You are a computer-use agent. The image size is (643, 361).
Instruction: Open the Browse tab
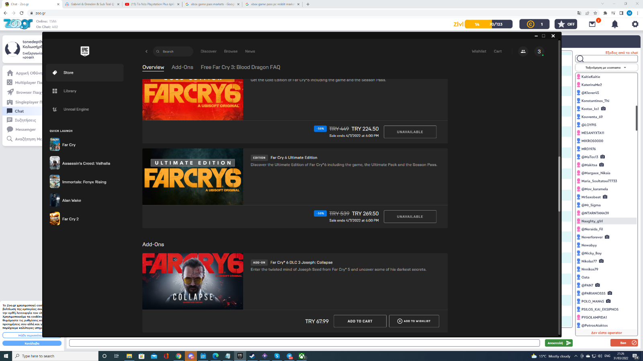[231, 51]
